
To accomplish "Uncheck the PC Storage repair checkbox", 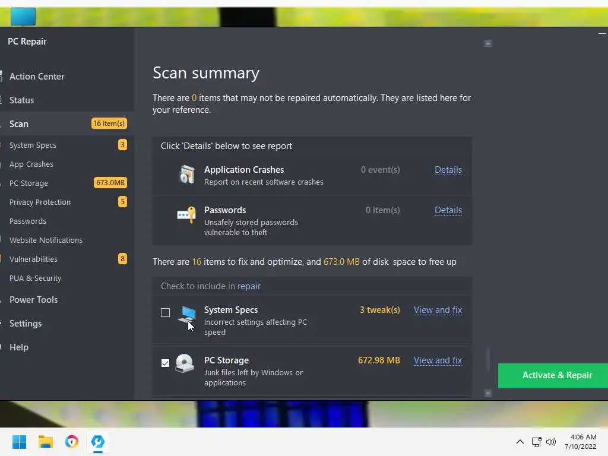I will pos(165,363).
